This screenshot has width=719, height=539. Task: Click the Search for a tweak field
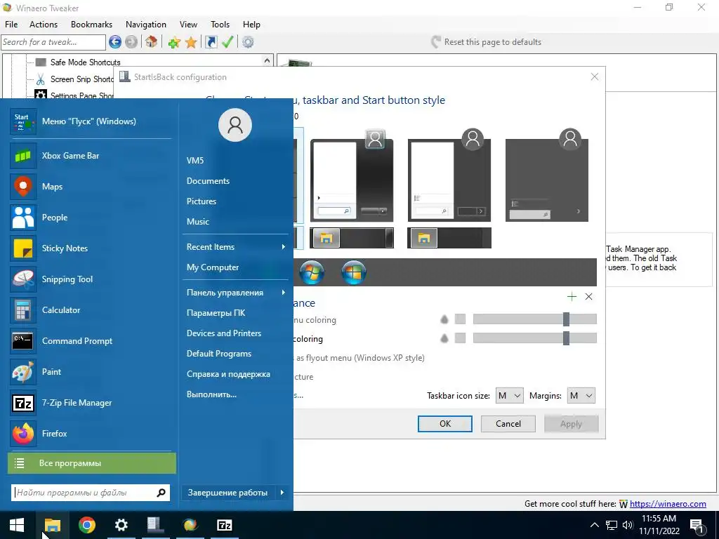click(x=53, y=42)
